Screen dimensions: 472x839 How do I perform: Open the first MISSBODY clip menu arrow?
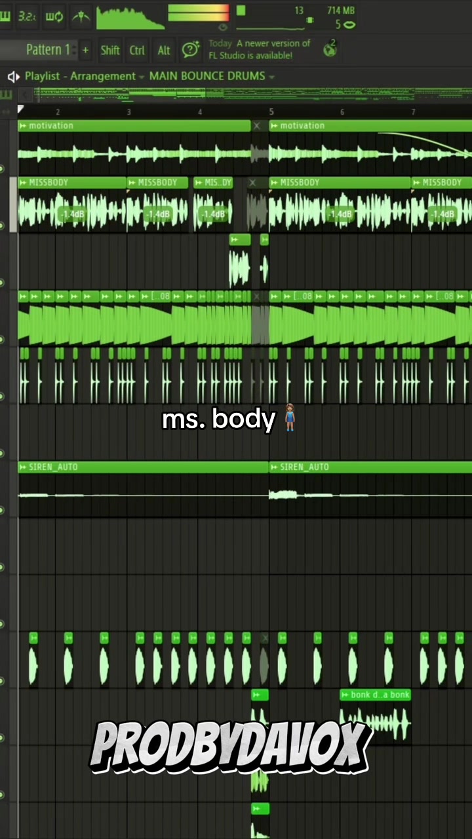(x=24, y=183)
